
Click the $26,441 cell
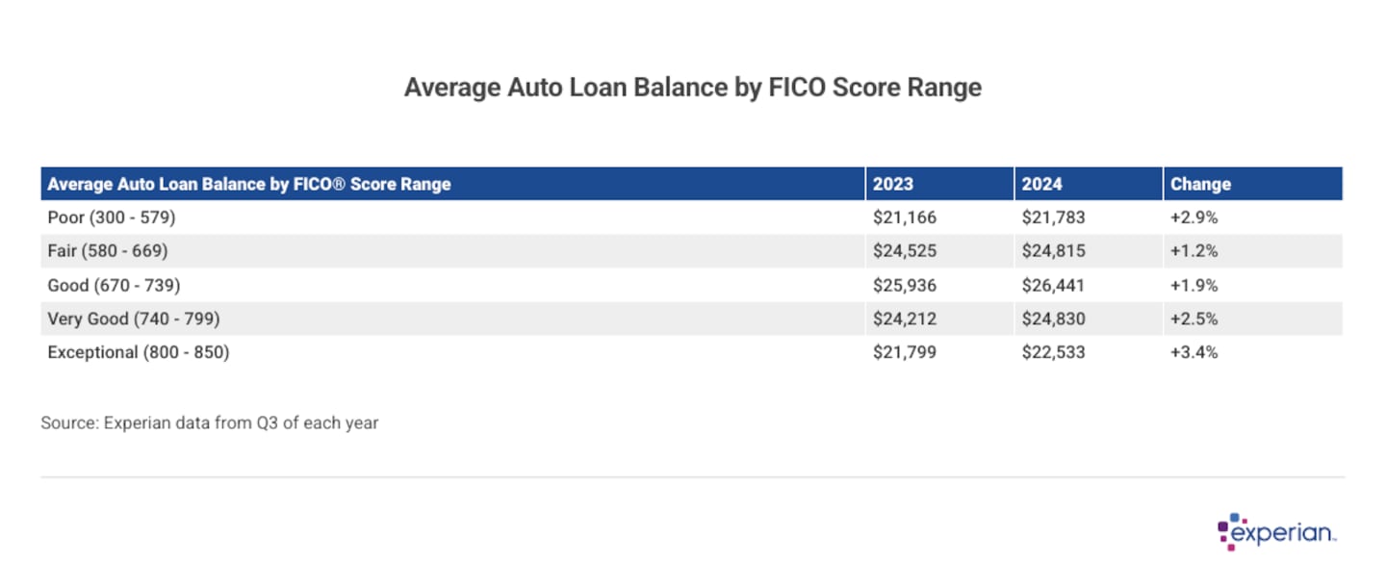click(x=1053, y=285)
